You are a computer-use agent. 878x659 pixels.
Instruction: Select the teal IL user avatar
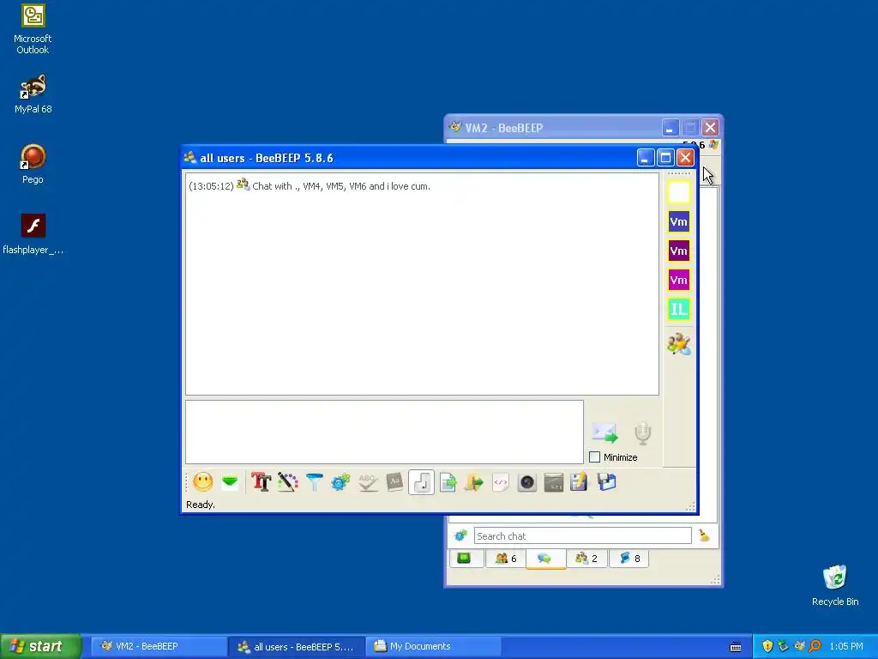point(679,309)
